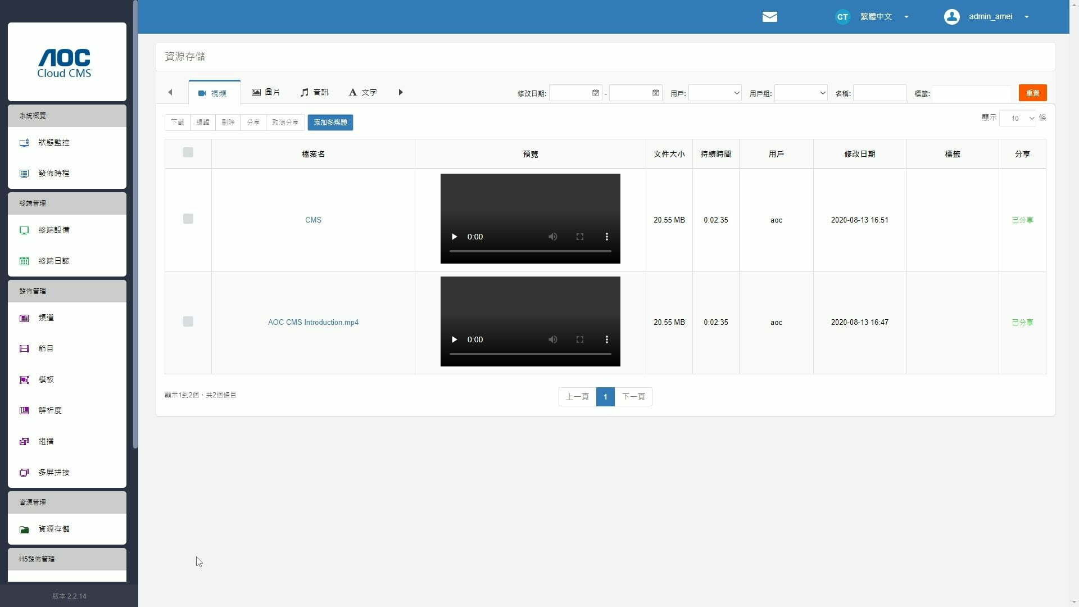1079x607 pixels.
Task: Select the AOC CMS Introduction.mp4 row checkbox
Action: tap(188, 321)
